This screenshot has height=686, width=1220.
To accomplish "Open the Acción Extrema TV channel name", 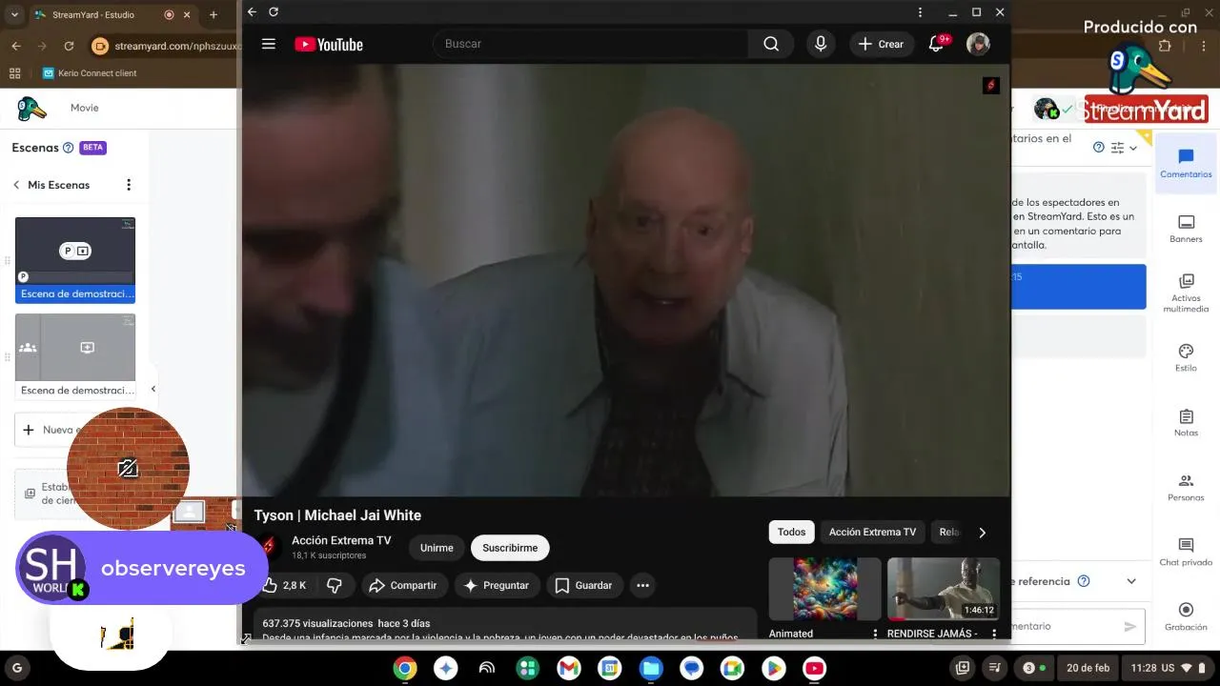I will point(341,540).
